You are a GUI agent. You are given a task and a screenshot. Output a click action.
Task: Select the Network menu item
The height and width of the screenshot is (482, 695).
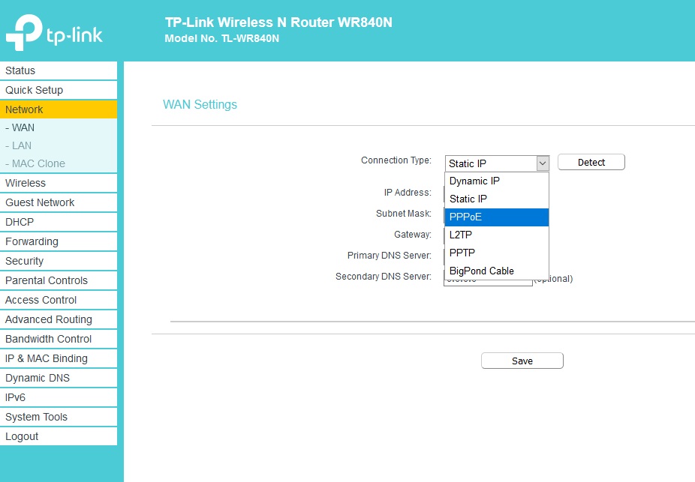59,109
